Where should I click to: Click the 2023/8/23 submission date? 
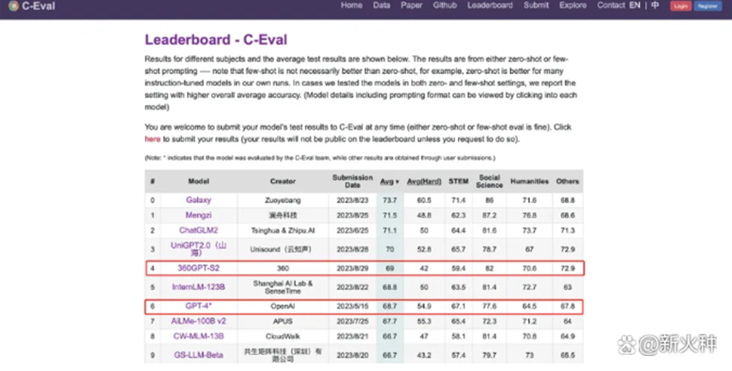[x=353, y=201]
